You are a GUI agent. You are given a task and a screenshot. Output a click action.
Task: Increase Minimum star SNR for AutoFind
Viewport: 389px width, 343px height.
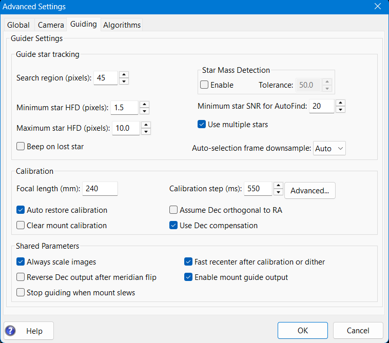pos(341,103)
